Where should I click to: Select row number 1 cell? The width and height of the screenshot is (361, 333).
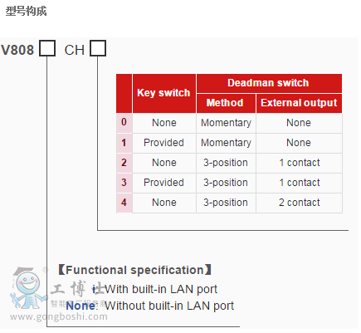[124, 143]
